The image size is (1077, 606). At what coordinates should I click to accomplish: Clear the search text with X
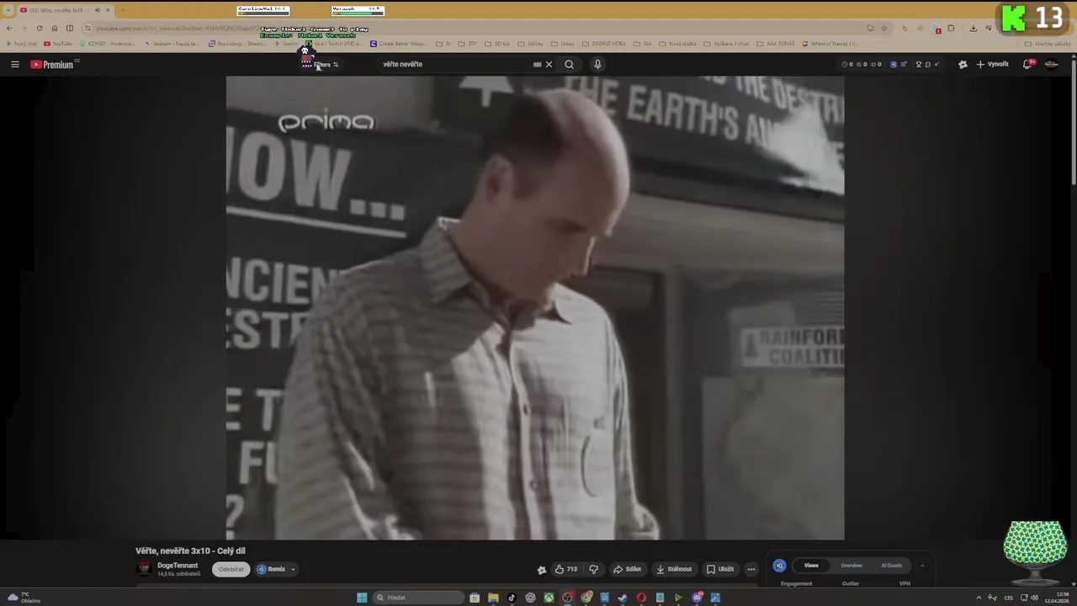(549, 64)
